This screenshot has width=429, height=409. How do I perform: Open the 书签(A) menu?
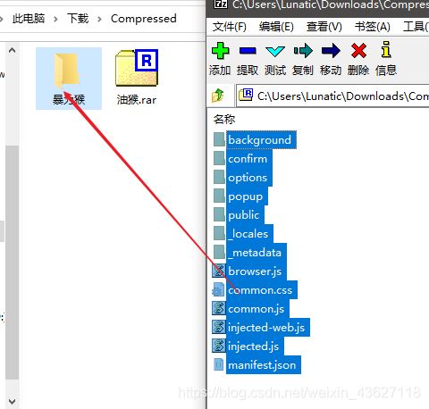(373, 27)
